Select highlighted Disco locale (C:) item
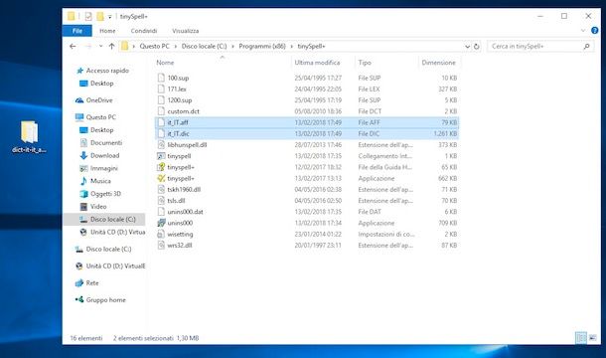Screen dimensions: 606x358 pyautogui.click(x=104, y=220)
